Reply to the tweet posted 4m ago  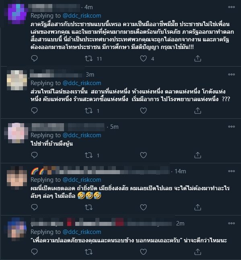(35, 58)
